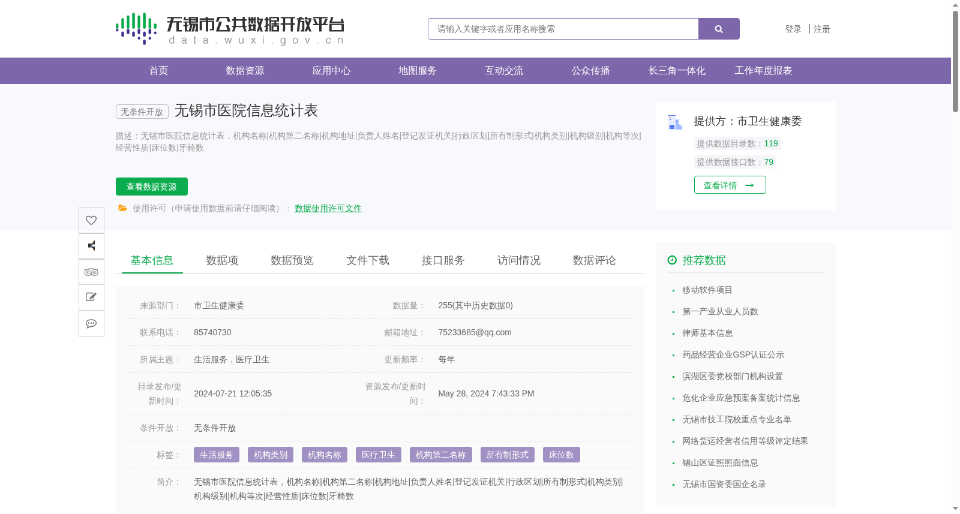The height and width of the screenshot is (514, 960).
Task: Click the folder icon beside usage license
Action: pyautogui.click(x=122, y=208)
